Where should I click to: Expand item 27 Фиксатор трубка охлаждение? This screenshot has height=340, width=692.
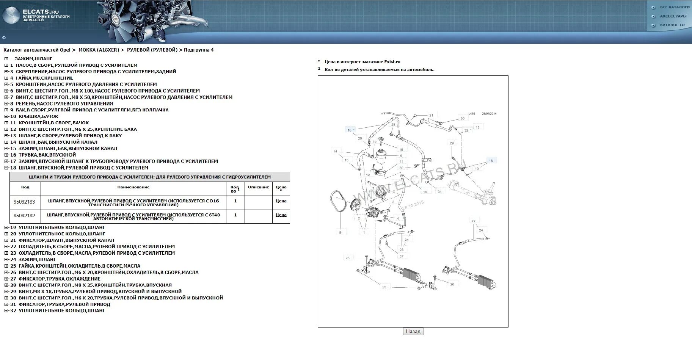pos(6,279)
